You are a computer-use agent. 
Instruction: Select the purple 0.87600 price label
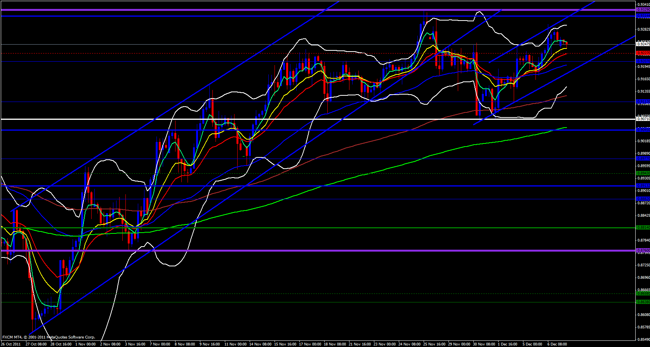pyautogui.click(x=643, y=250)
